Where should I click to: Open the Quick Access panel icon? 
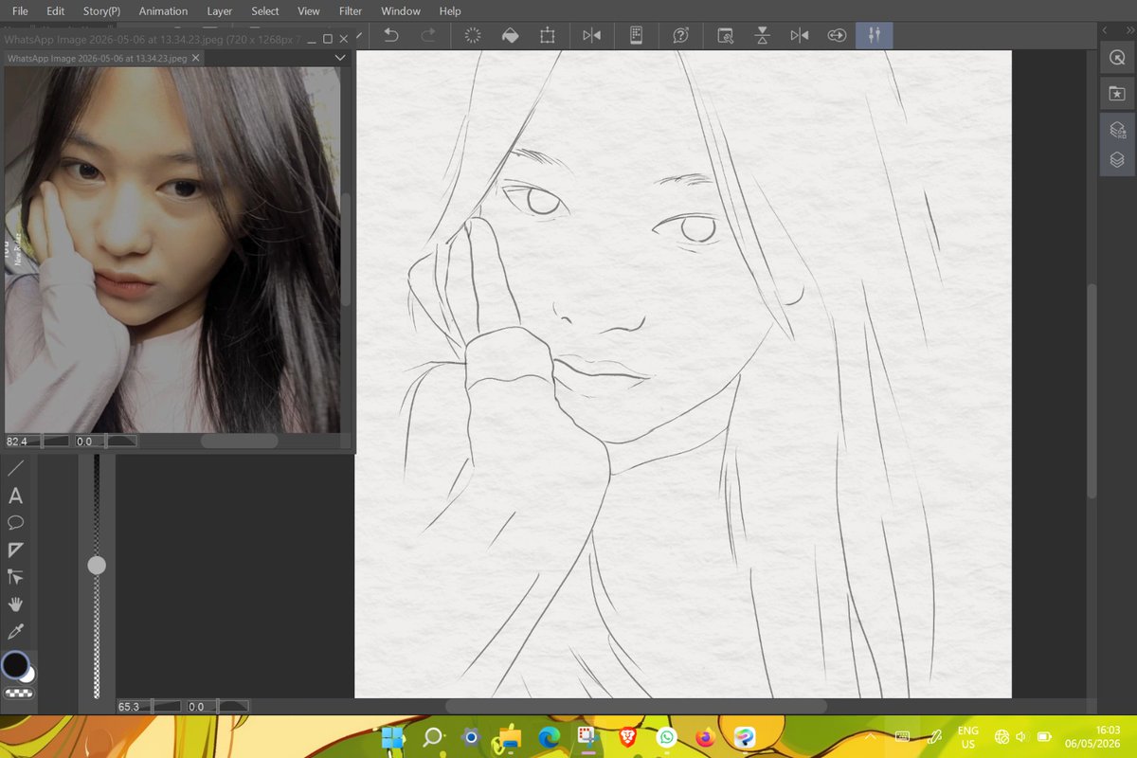[1117, 58]
